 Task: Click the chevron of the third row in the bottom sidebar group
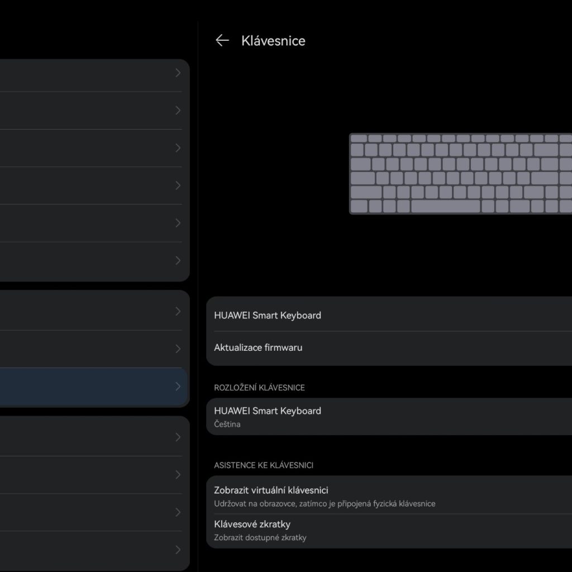pos(178,512)
